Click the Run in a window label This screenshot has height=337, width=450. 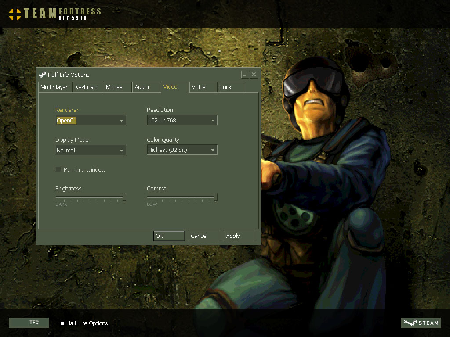[85, 170]
